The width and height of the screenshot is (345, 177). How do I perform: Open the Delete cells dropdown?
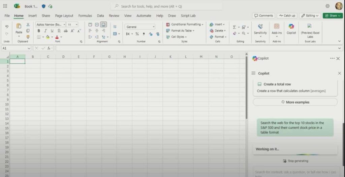[218, 31]
